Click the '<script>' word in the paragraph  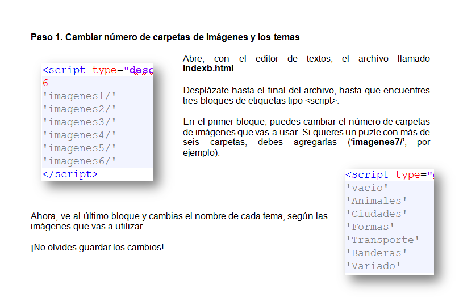pyautogui.click(x=321, y=101)
